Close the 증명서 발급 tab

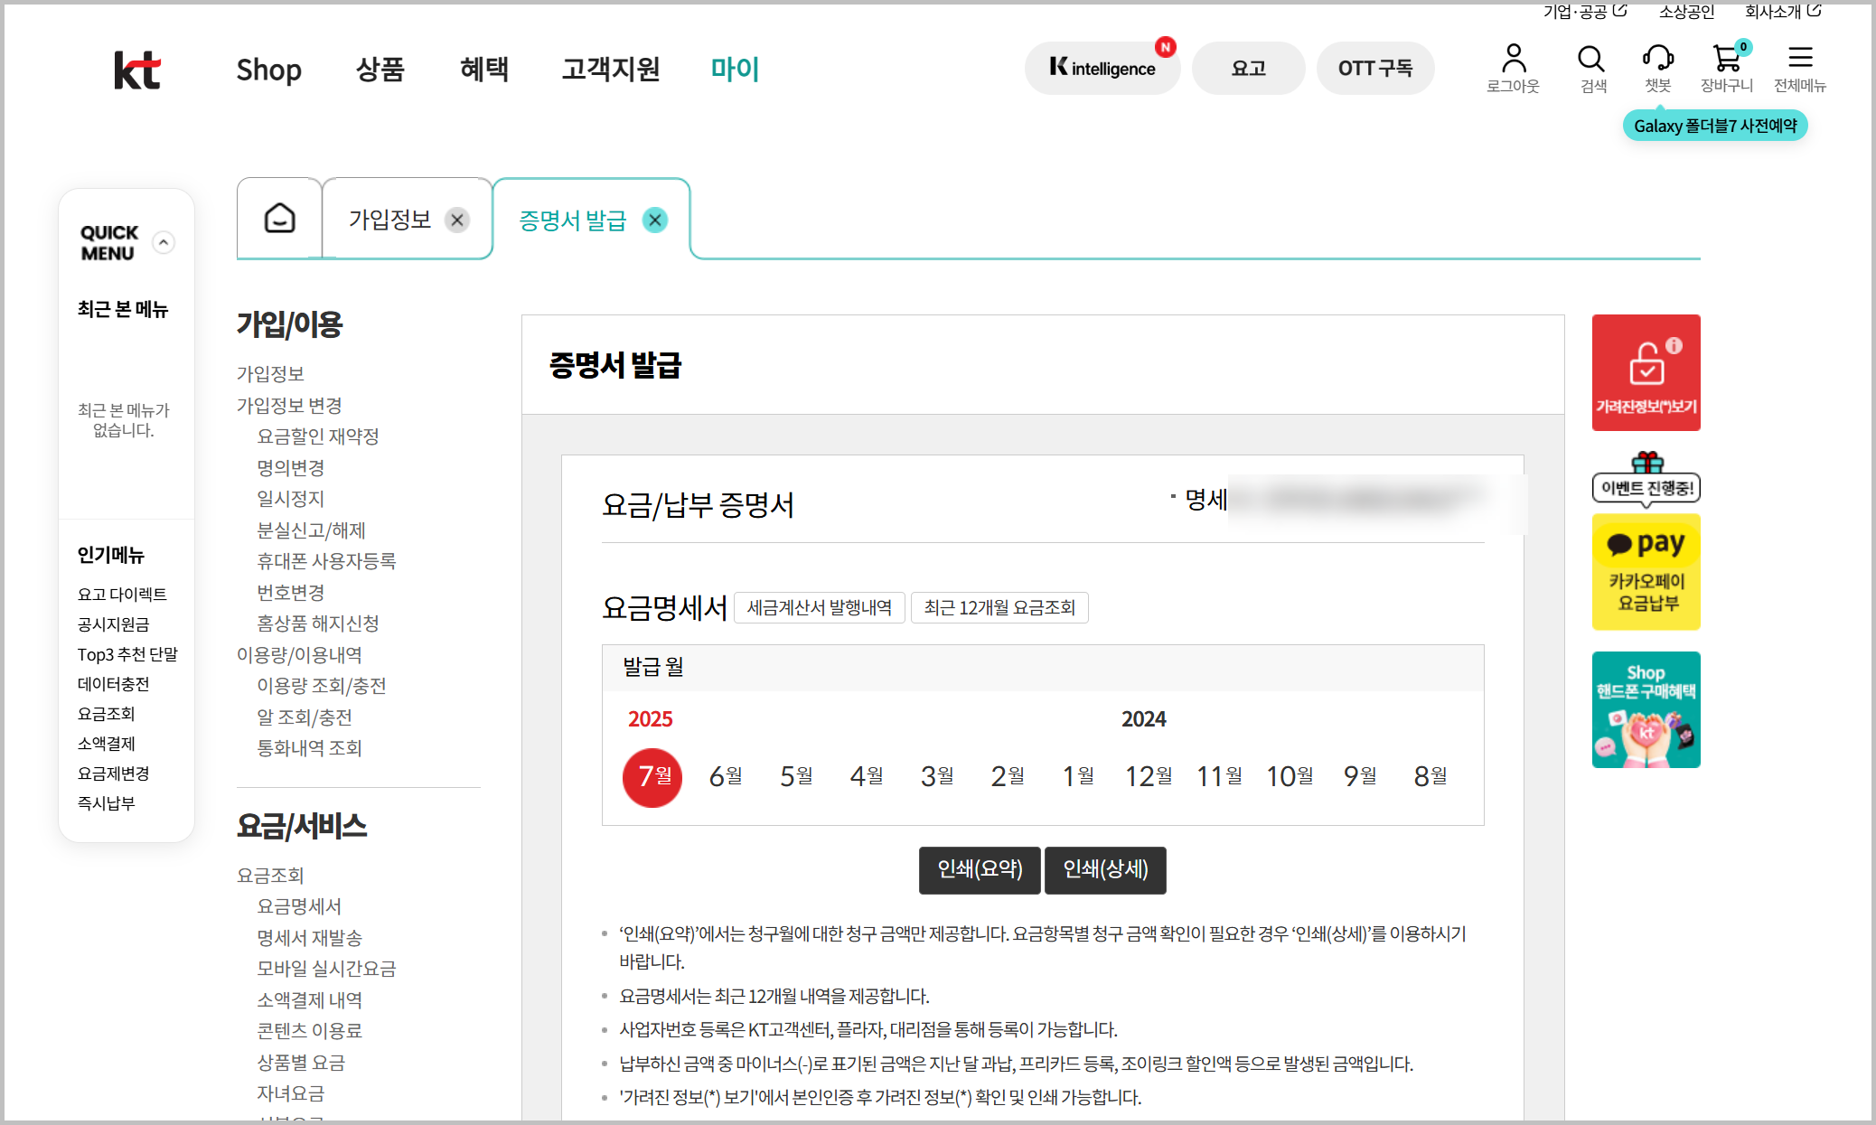[655, 220]
